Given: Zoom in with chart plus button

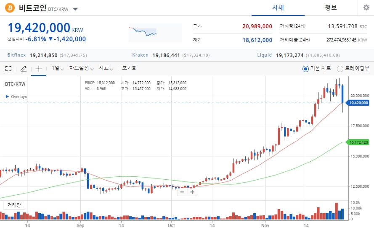Looking at the screenshot, I should pyautogui.click(x=192, y=192).
